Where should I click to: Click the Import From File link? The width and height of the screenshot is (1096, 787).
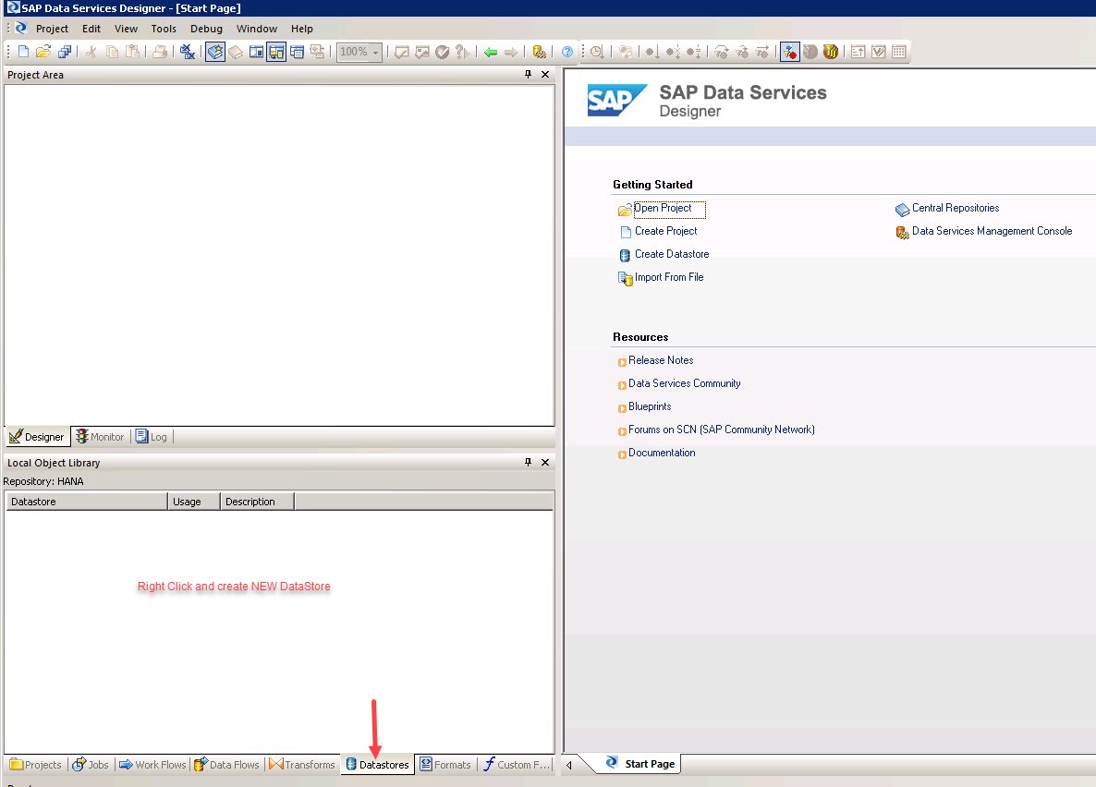click(x=669, y=277)
